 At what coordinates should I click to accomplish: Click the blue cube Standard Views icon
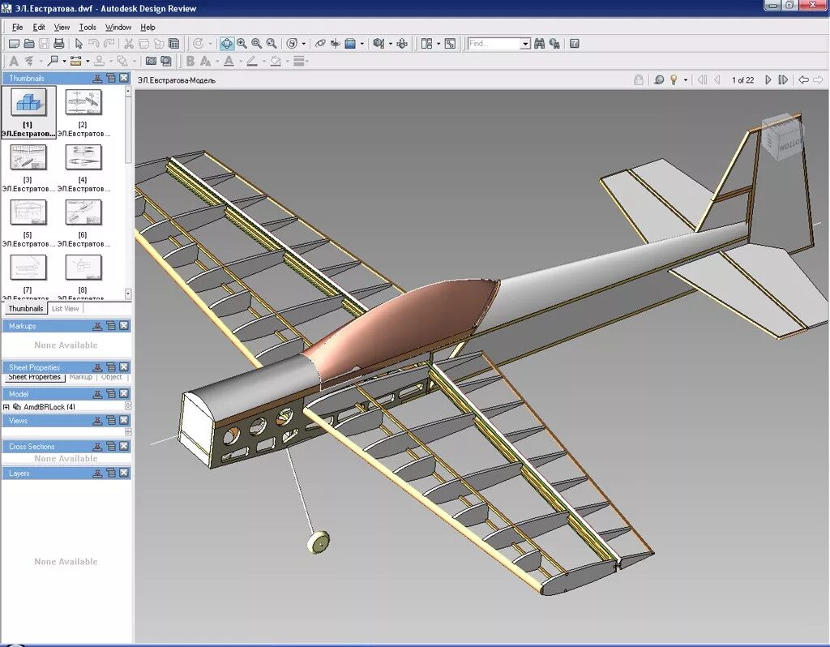point(350,44)
